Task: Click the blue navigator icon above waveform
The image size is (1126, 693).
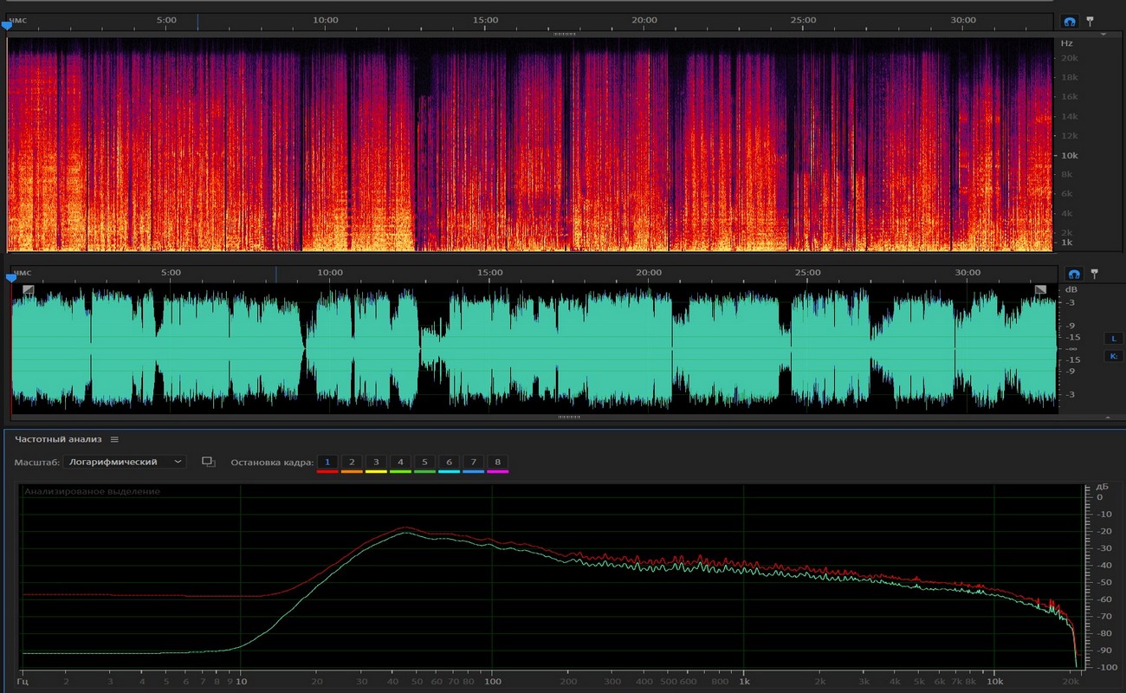Action: (1074, 274)
